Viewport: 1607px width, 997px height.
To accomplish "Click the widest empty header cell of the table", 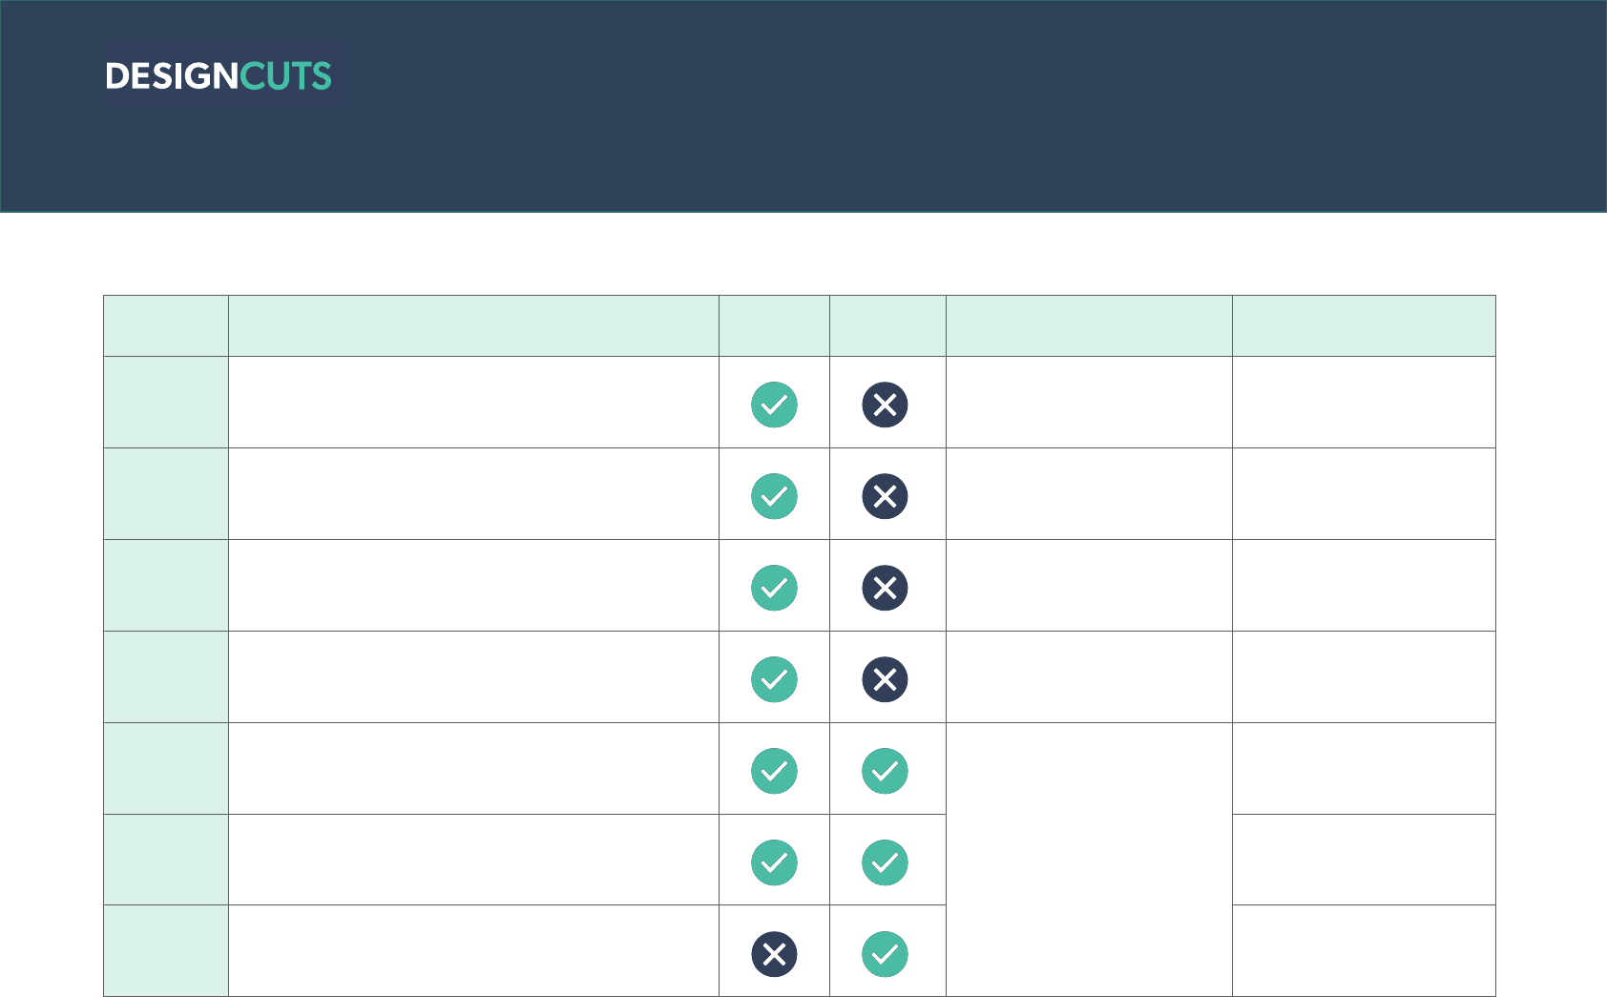I will (x=473, y=325).
